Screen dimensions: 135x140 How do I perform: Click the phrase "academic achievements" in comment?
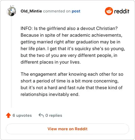coord(96,35)
